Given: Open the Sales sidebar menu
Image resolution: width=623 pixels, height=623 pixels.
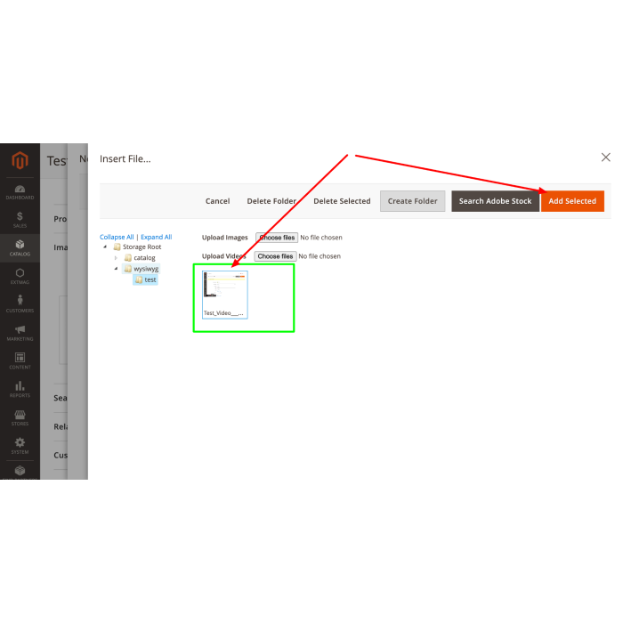Looking at the screenshot, I should point(20,220).
